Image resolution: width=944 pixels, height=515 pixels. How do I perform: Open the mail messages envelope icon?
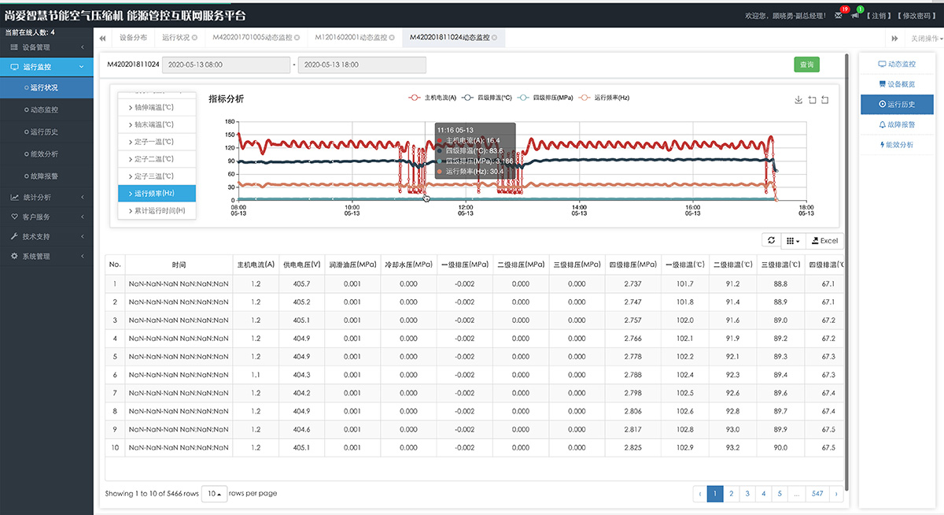838,16
